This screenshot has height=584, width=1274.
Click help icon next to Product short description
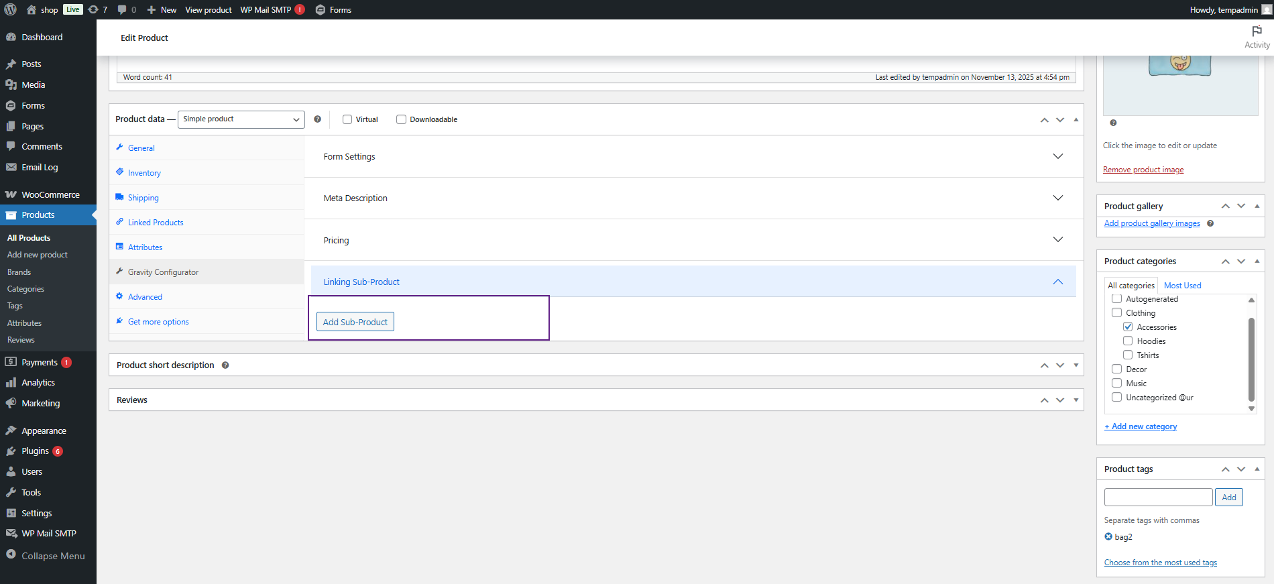(225, 365)
